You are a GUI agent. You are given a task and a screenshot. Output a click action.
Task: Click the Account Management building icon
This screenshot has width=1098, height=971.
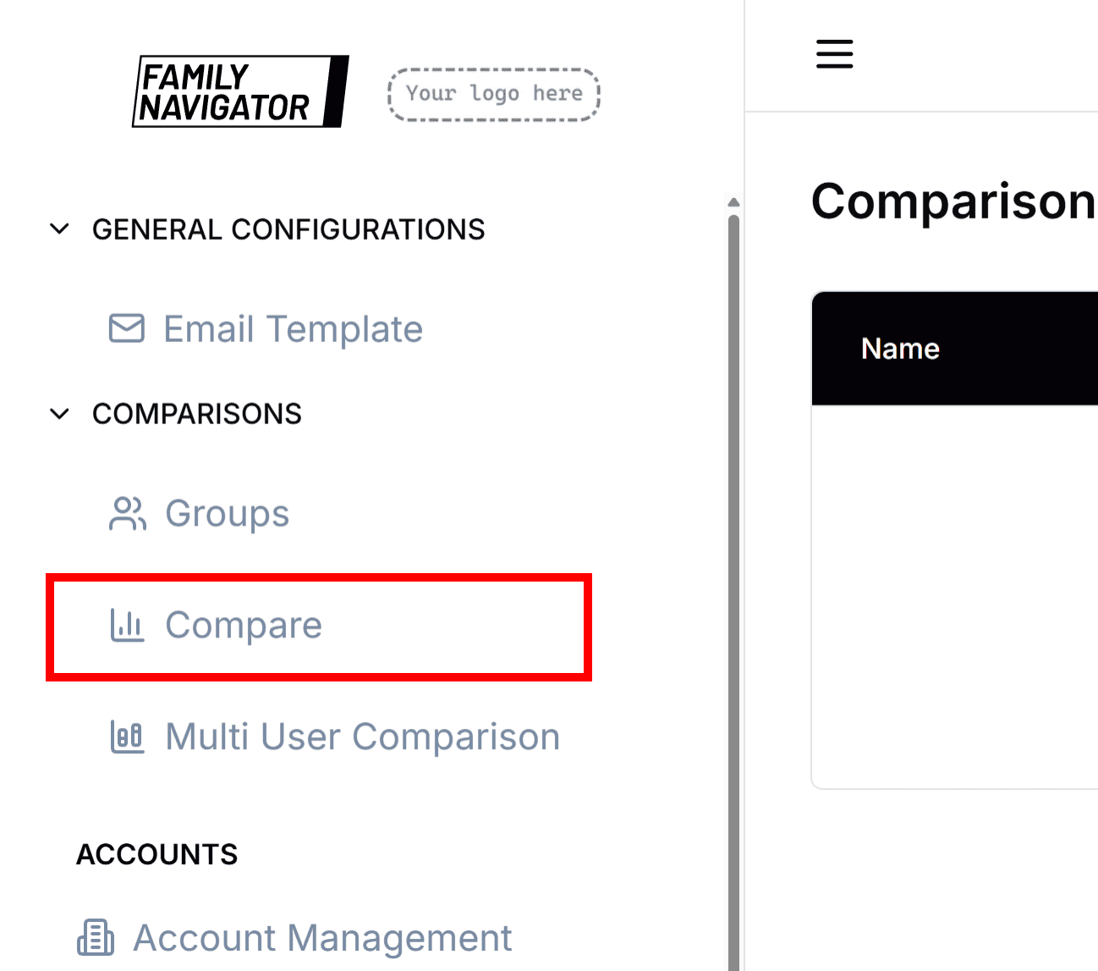95,937
